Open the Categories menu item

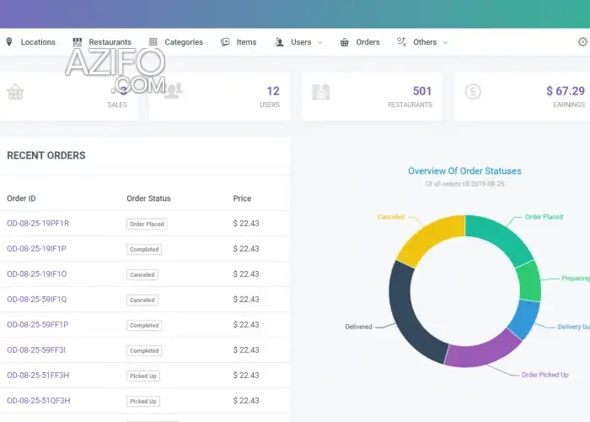(184, 42)
